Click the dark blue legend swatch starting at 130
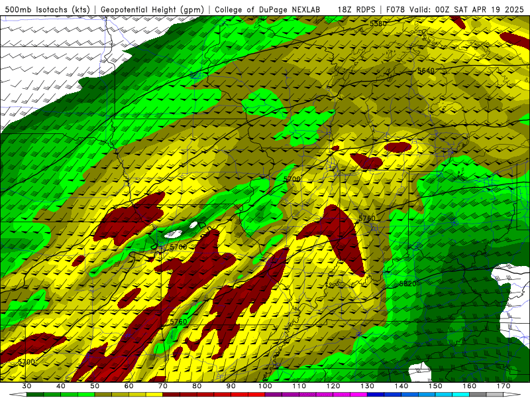The image size is (530, 398). (376, 395)
